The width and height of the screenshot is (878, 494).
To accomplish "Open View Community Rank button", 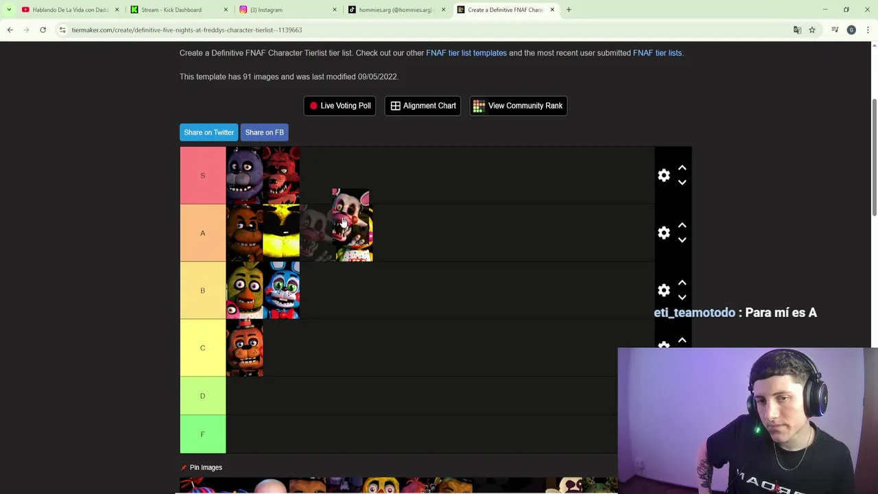I will pyautogui.click(x=518, y=106).
